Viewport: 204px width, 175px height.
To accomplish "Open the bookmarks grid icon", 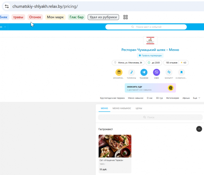I will coord(126,17).
